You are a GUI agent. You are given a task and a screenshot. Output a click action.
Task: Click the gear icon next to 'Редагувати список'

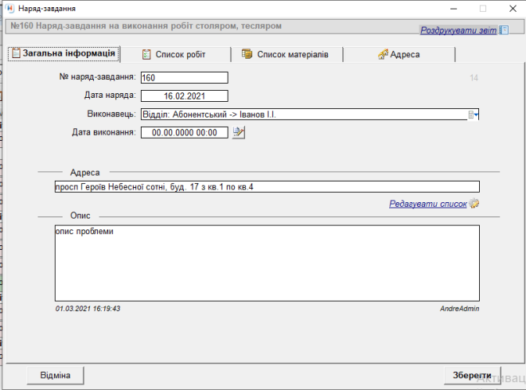(475, 204)
